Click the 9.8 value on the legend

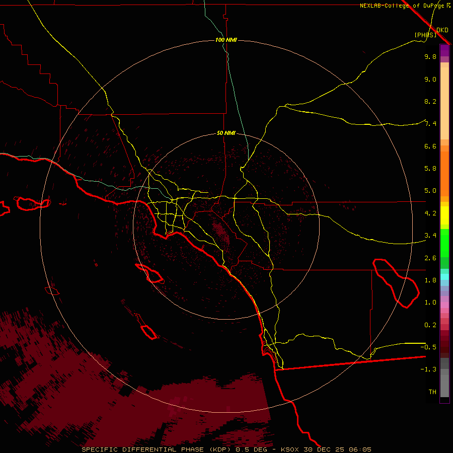point(430,57)
